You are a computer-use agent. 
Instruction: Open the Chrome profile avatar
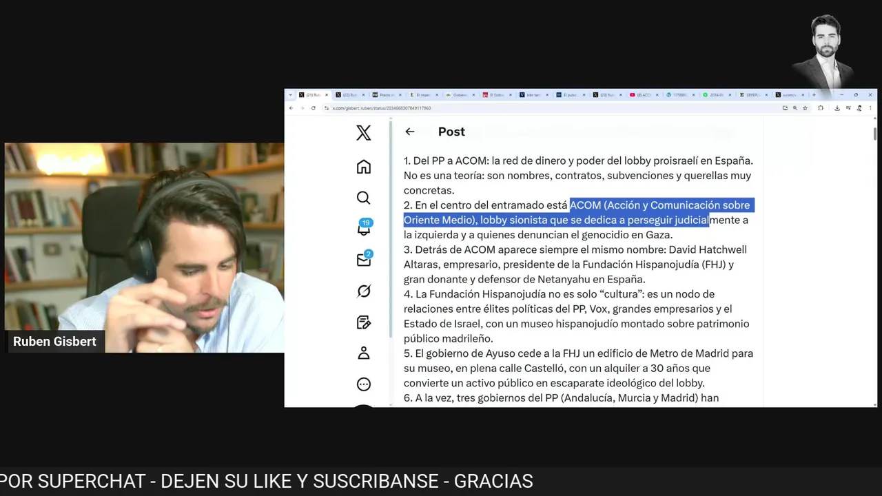(859, 108)
